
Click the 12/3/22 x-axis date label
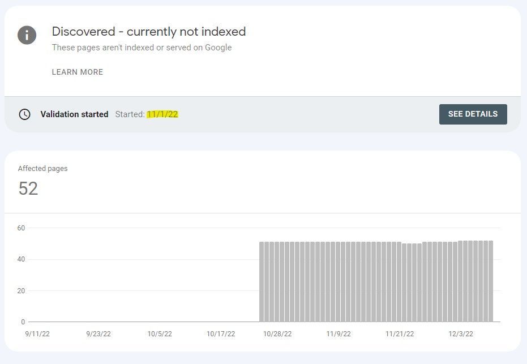click(461, 334)
